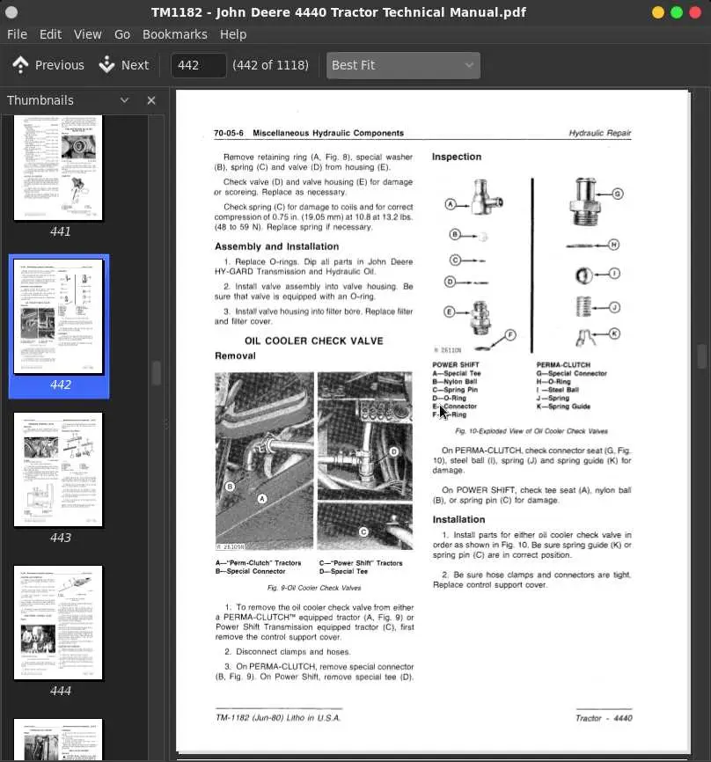The width and height of the screenshot is (711, 762).
Task: Click the red close window button
Action: point(695,12)
